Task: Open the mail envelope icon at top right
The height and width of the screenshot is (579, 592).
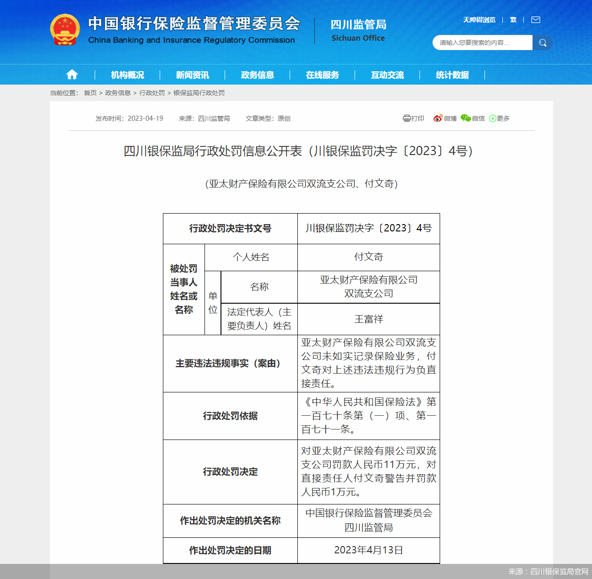Action: [535, 20]
